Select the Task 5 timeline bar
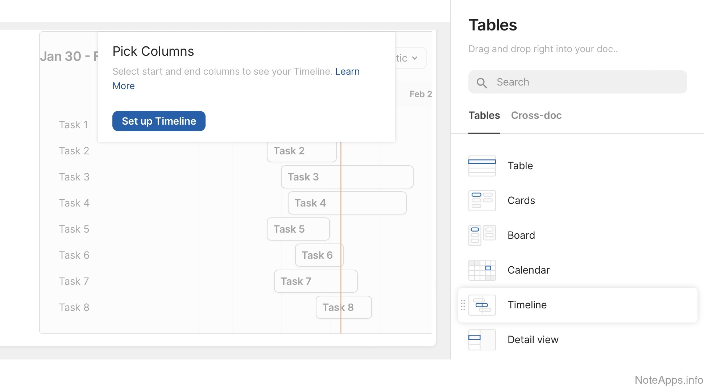The height and width of the screenshot is (387, 704). point(298,229)
